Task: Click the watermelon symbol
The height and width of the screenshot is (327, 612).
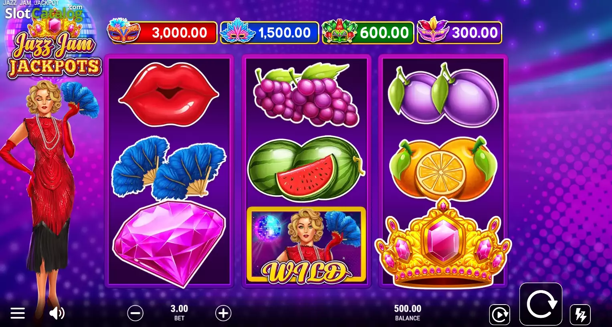Action: [x=306, y=169]
